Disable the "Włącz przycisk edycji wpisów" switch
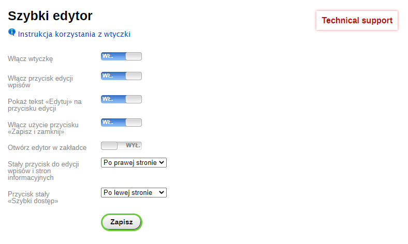Image resolution: width=408 pixels, height=244 pixels. pyautogui.click(x=121, y=76)
